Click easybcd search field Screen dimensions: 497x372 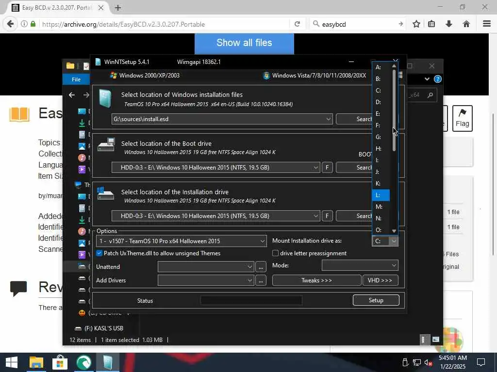click(x=358, y=24)
